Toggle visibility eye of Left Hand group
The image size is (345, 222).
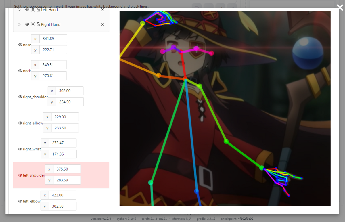click(x=27, y=10)
